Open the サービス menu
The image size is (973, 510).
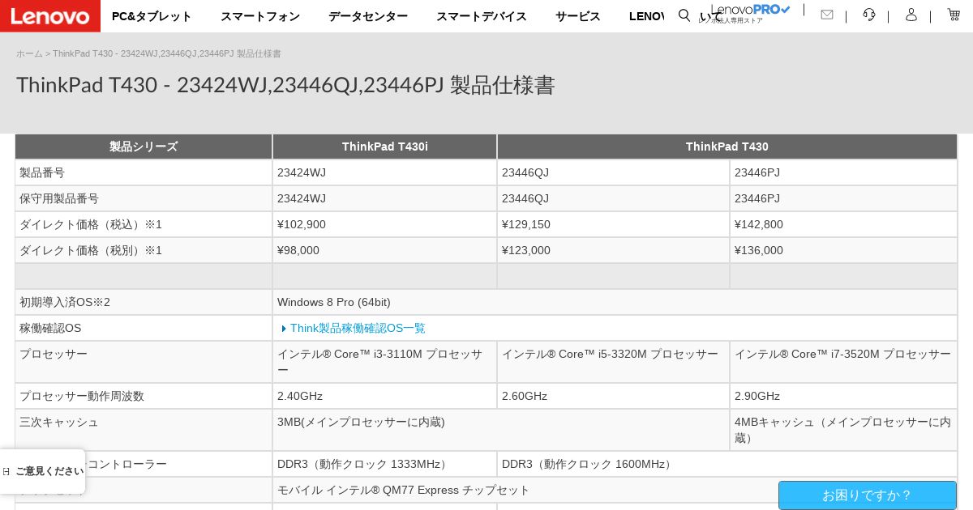pyautogui.click(x=578, y=16)
